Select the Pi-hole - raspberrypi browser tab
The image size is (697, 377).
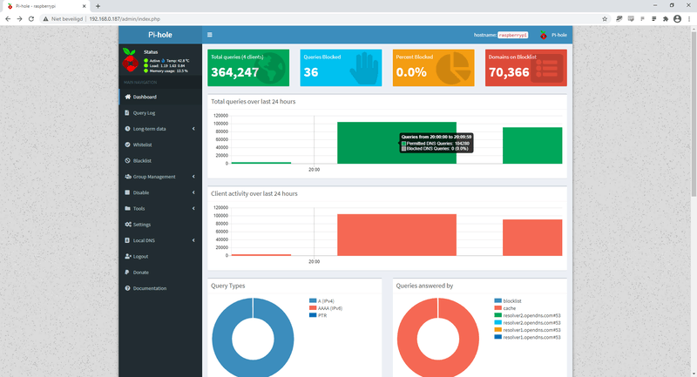pos(46,6)
